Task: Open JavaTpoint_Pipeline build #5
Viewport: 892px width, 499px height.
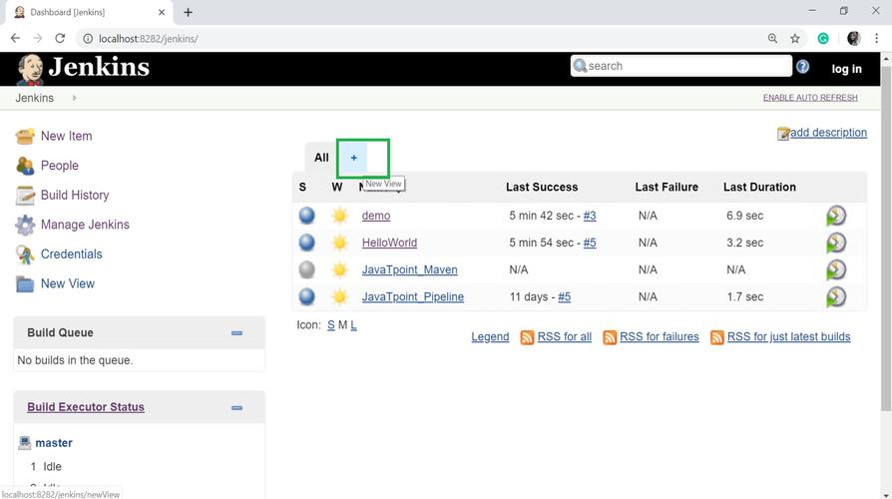Action: [x=565, y=297]
